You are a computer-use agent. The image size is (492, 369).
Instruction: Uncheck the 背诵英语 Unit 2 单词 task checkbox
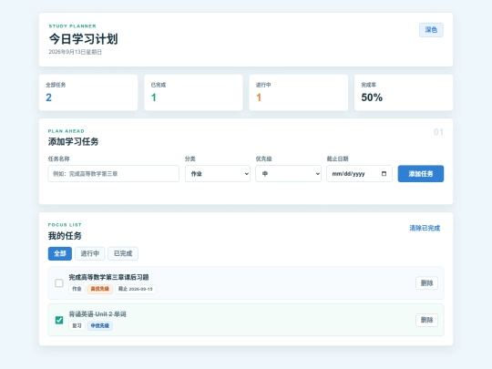coord(59,320)
